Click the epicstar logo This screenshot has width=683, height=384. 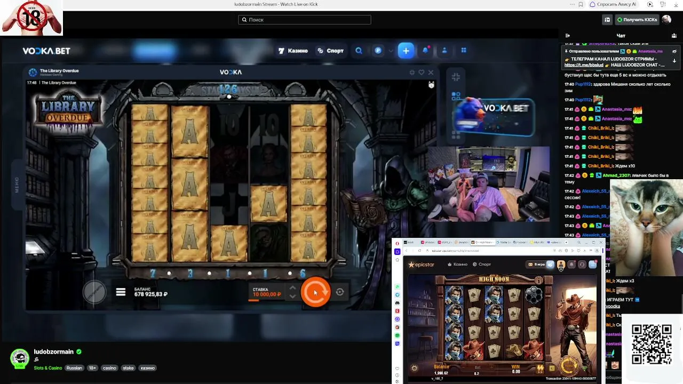pos(422,265)
